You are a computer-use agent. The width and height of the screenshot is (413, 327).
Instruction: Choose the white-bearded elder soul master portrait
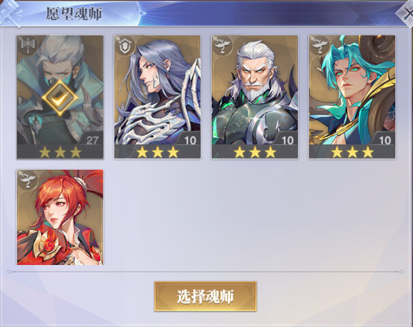(x=254, y=97)
